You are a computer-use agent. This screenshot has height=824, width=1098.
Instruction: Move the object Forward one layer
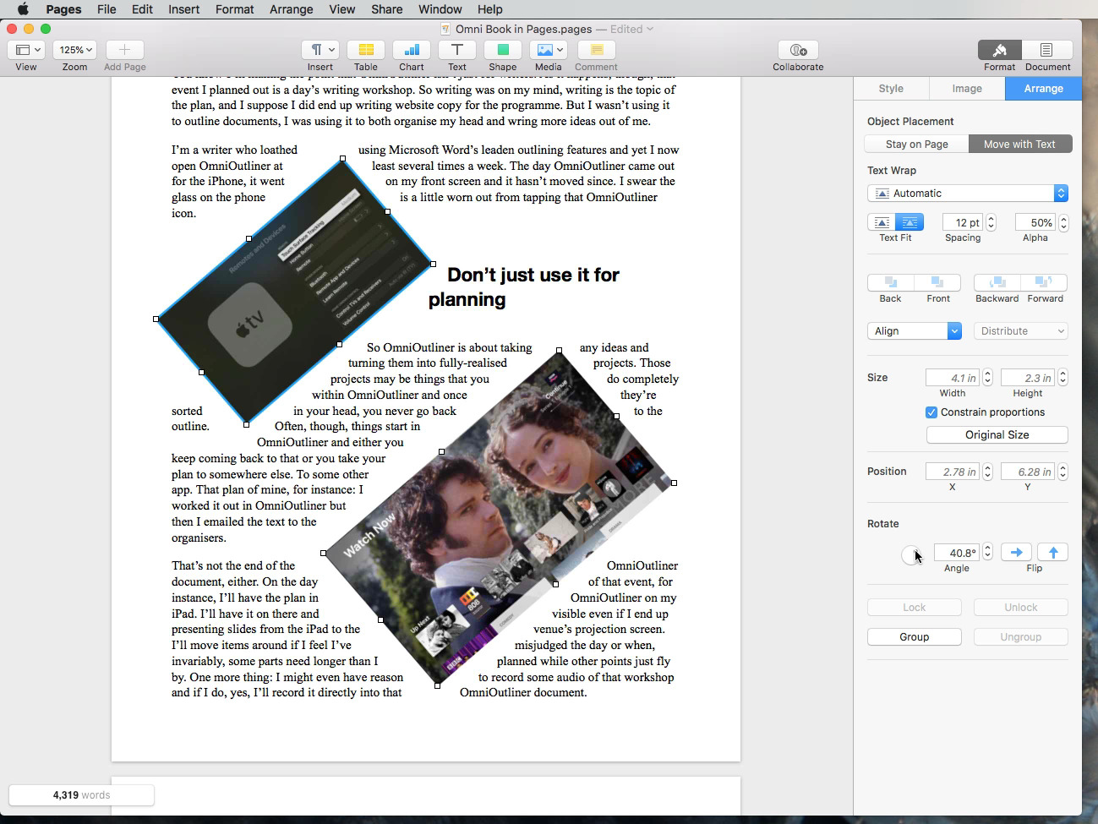[x=1045, y=282]
